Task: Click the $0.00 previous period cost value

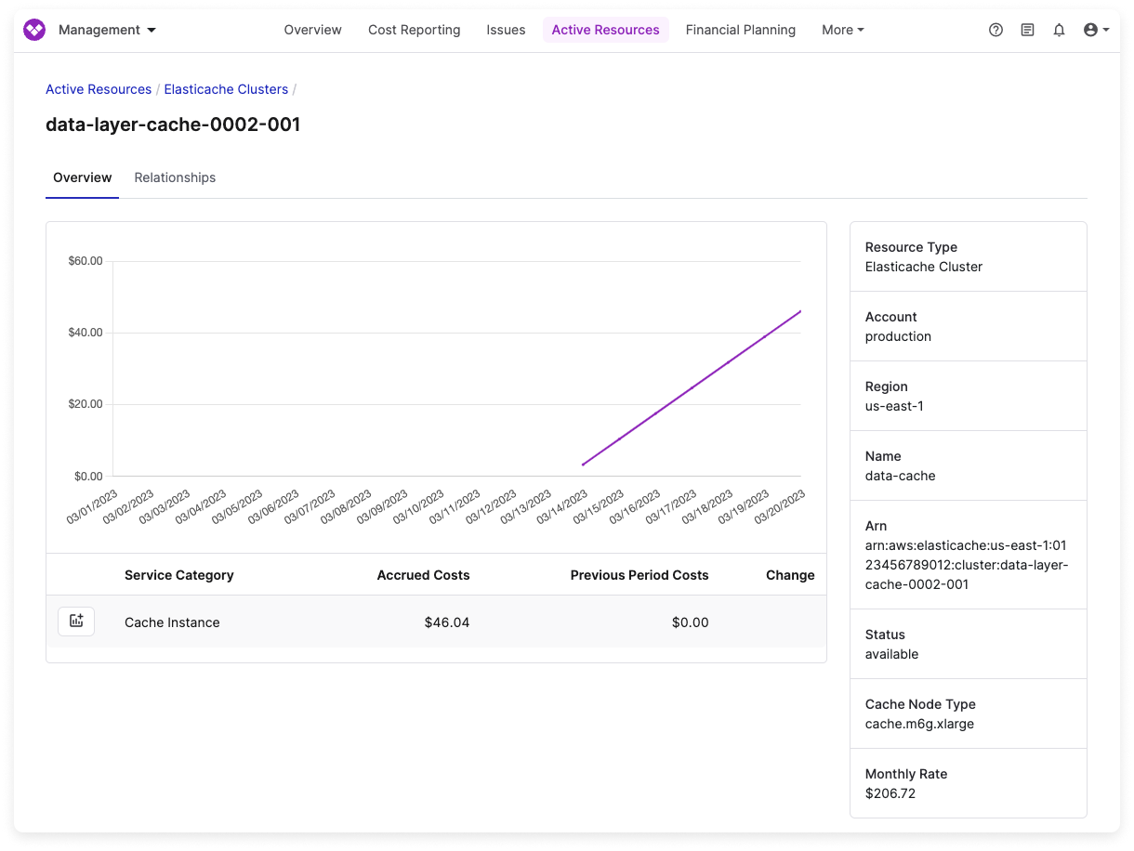Action: (691, 622)
